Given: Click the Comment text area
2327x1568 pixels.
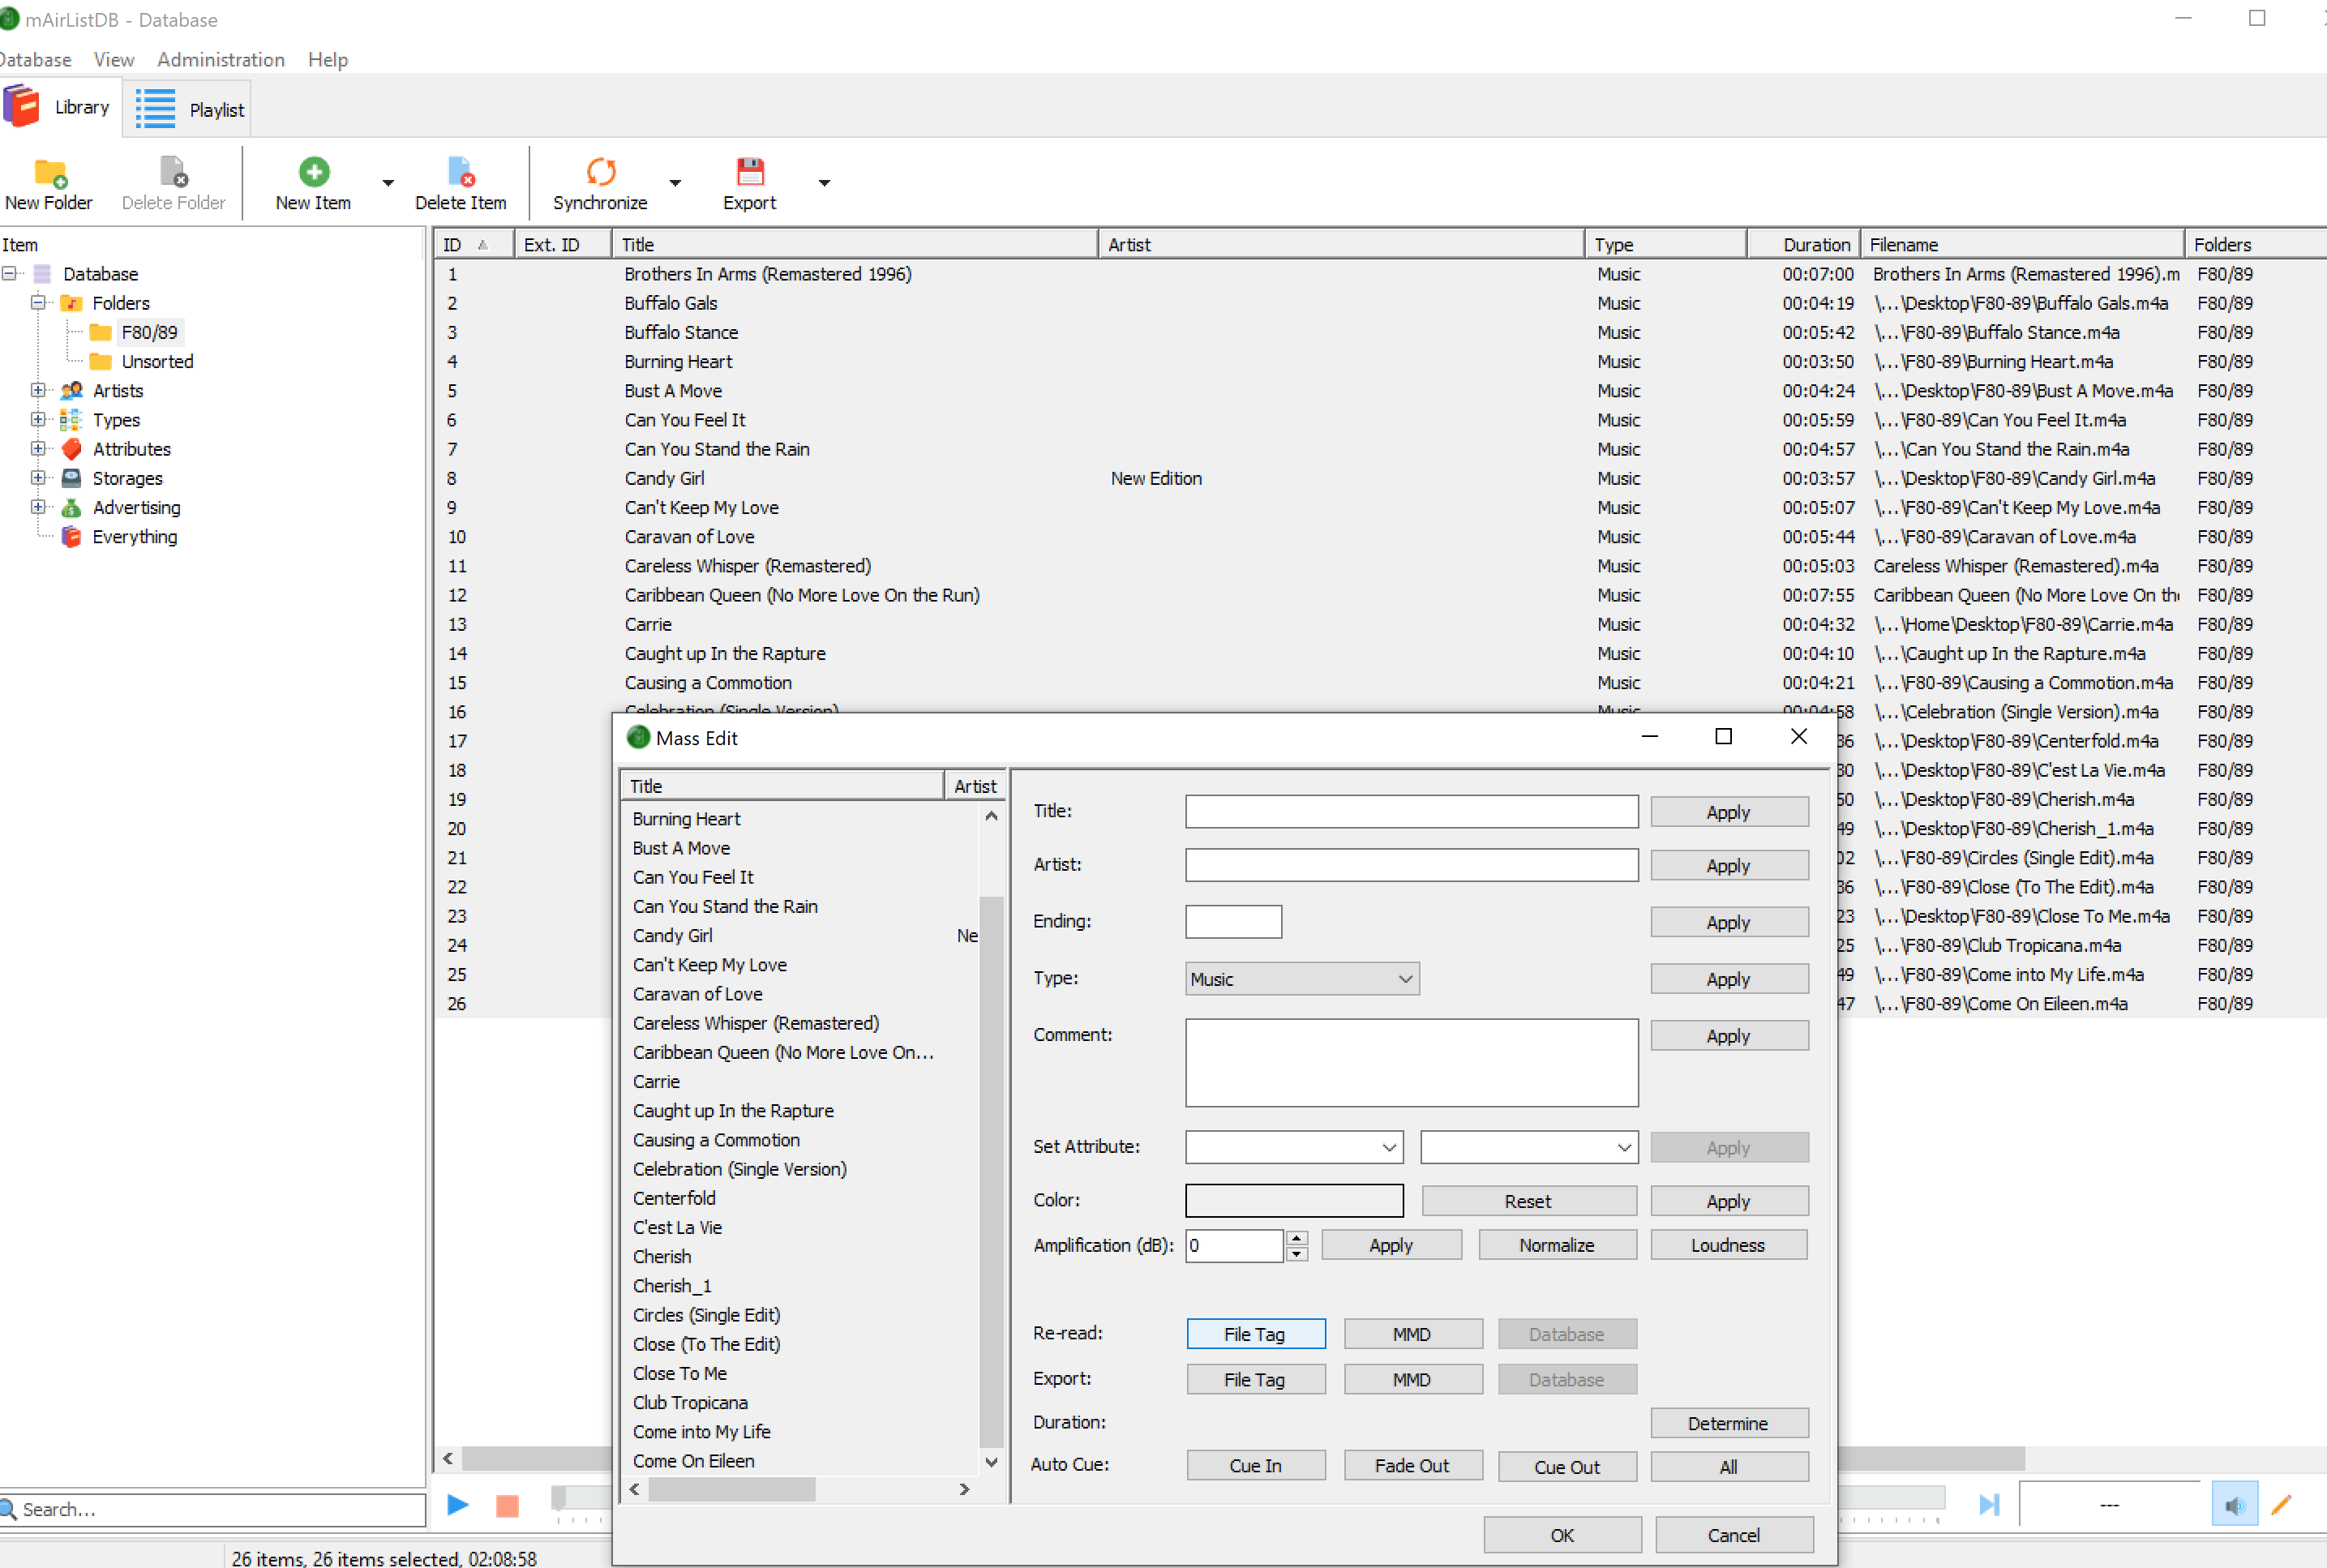Looking at the screenshot, I should (1411, 1063).
